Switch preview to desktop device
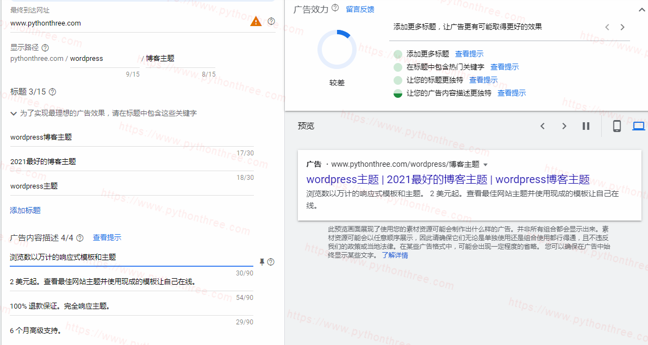The height and width of the screenshot is (345, 648). pos(639,126)
